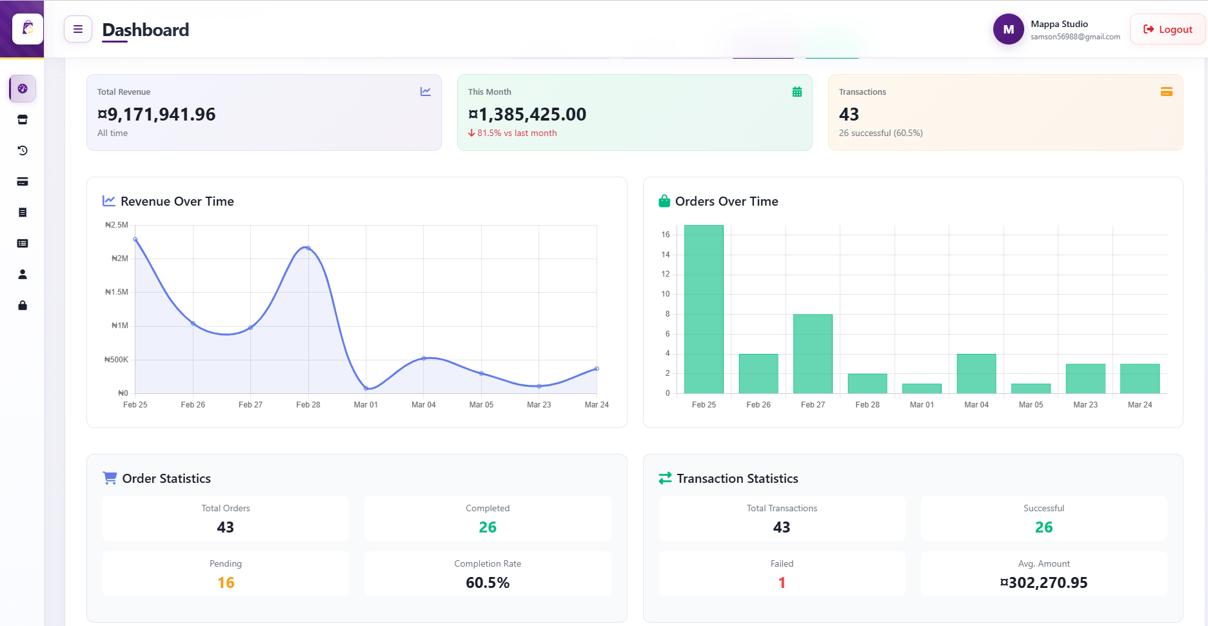Open the profile section via the person icon
Screen dimensions: 1208x626
(22, 274)
